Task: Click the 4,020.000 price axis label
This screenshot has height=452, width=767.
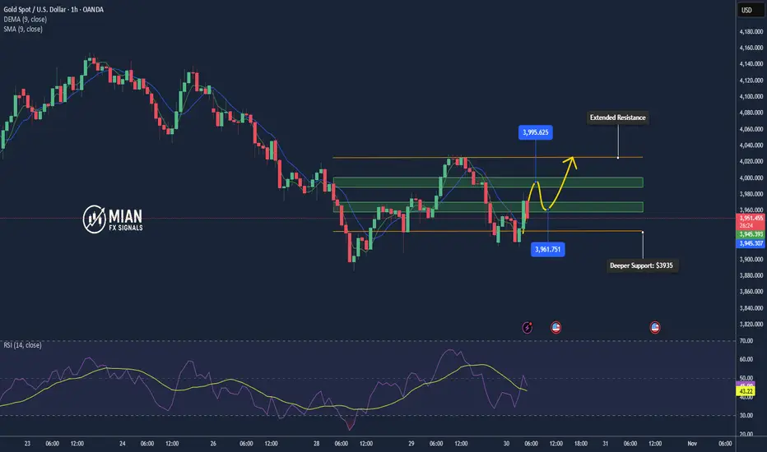Action: pos(751,161)
